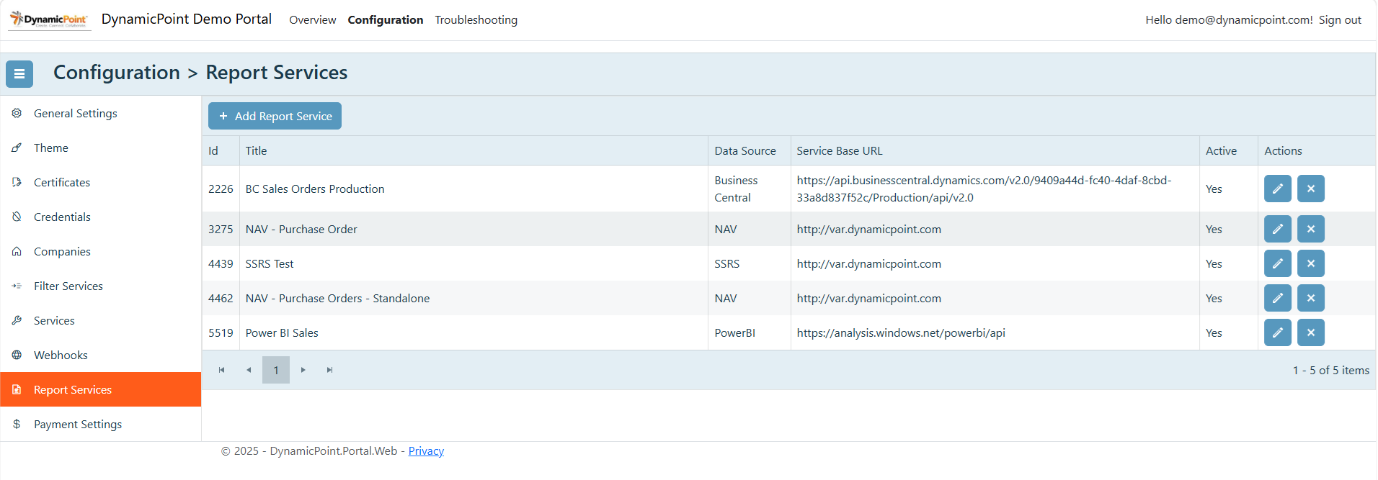Screen dimensions: 1378x480
Task: Edit the SSRS Test report service
Action: coord(1277,263)
